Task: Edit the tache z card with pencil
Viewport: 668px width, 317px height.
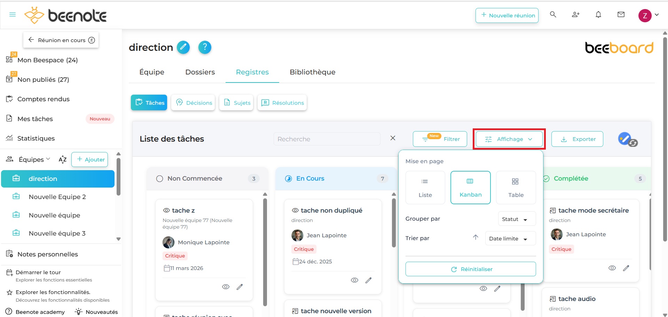Action: click(x=239, y=287)
